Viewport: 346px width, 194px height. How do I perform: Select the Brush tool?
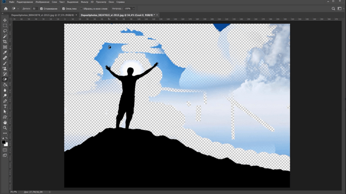(x=5, y=63)
